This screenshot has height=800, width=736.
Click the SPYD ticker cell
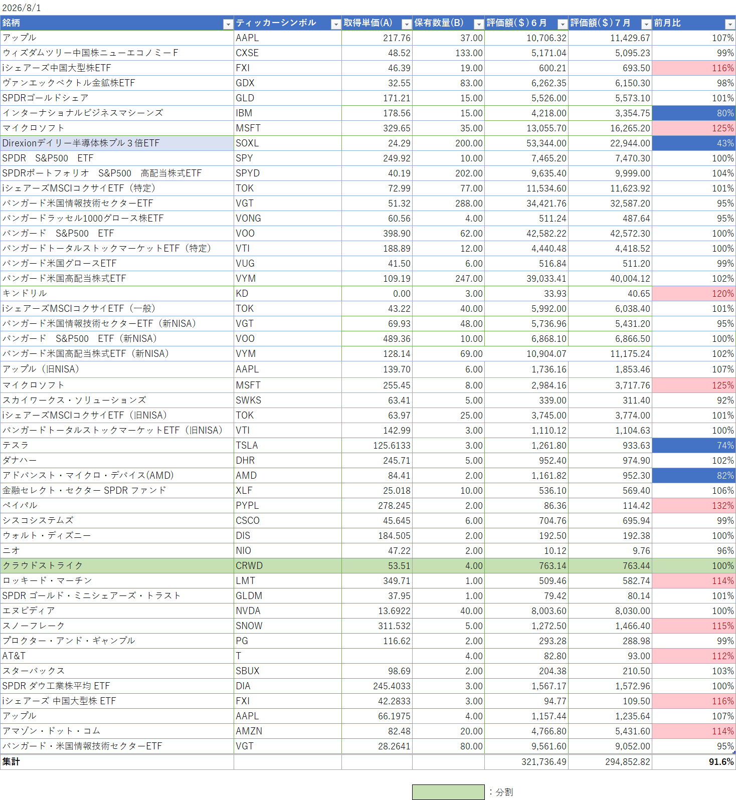(288, 173)
